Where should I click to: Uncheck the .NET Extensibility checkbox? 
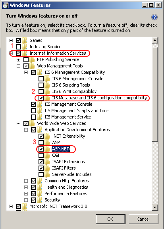click(41, 136)
